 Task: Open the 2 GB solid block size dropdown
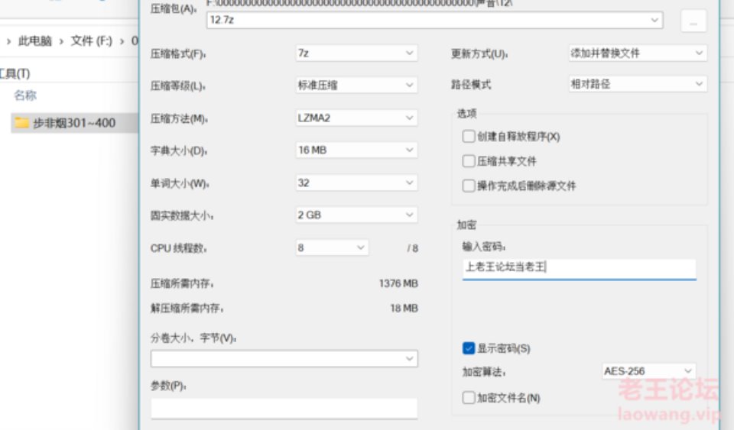[x=356, y=215]
